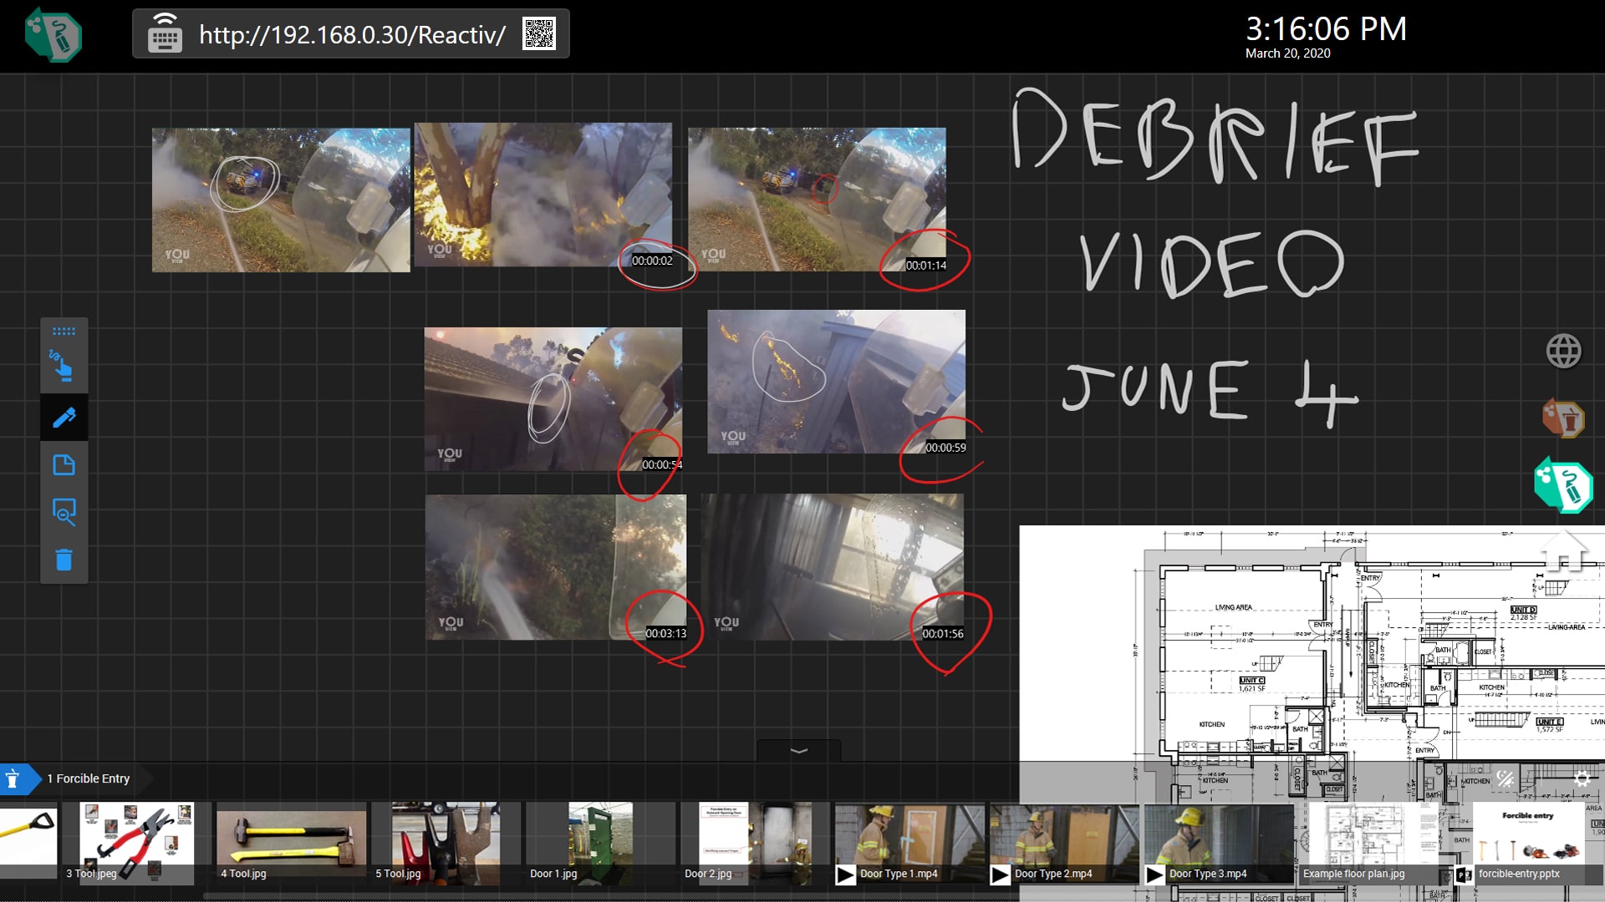Select the touch pointer tool
Screen dimensions: 1605x902
64,367
